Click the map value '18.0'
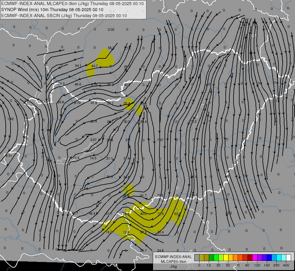The height and width of the screenshot is (271, 295). click(109, 232)
